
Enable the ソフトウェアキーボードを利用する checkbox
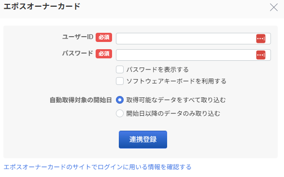pyautogui.click(x=120, y=81)
